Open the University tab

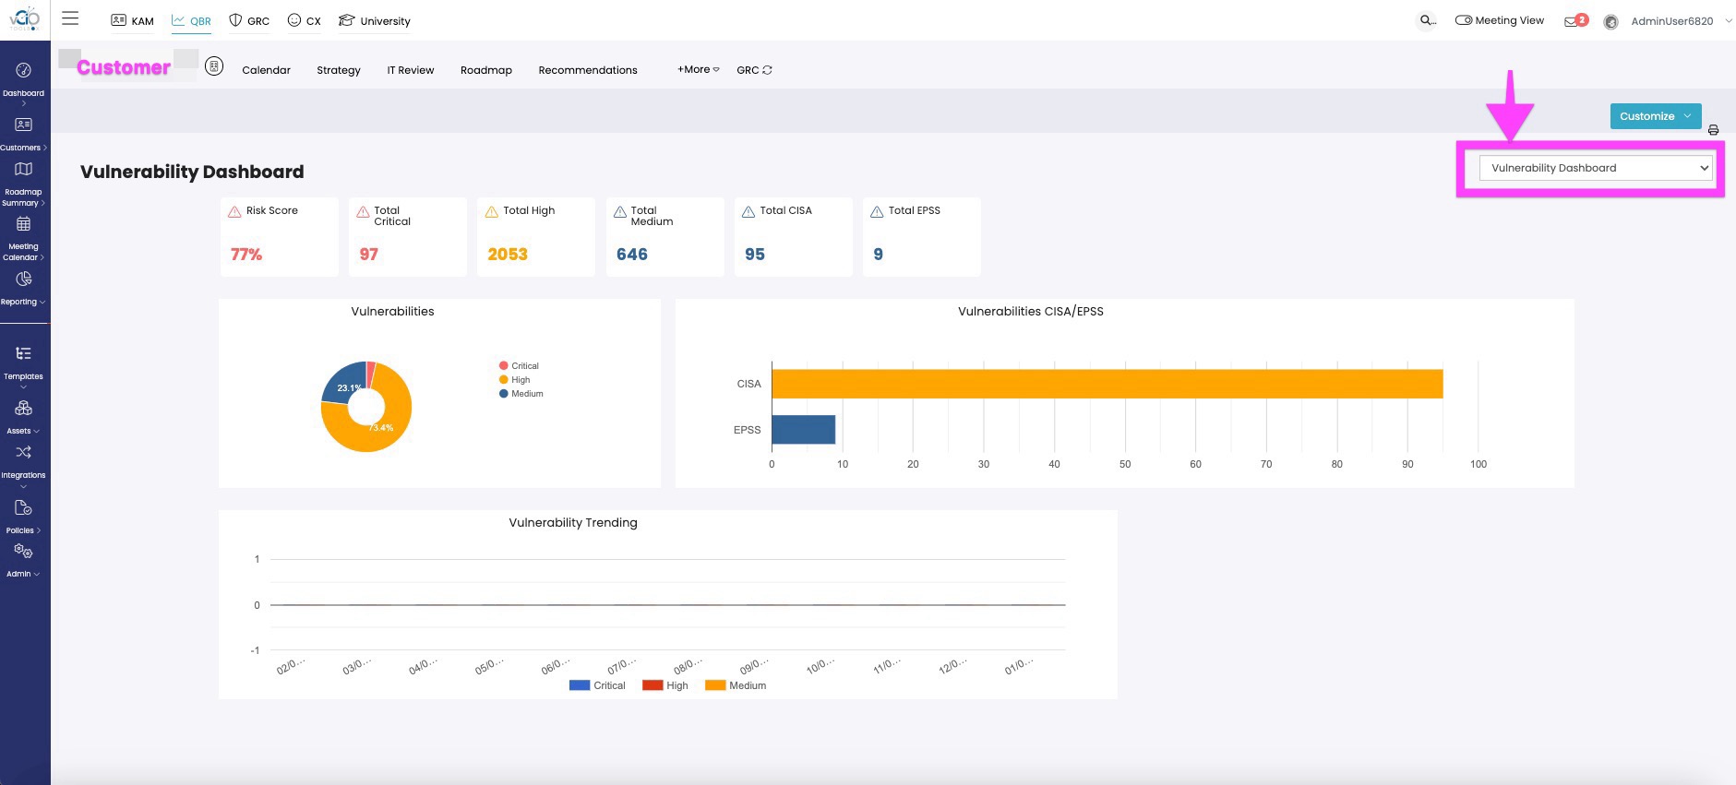pyautogui.click(x=375, y=20)
